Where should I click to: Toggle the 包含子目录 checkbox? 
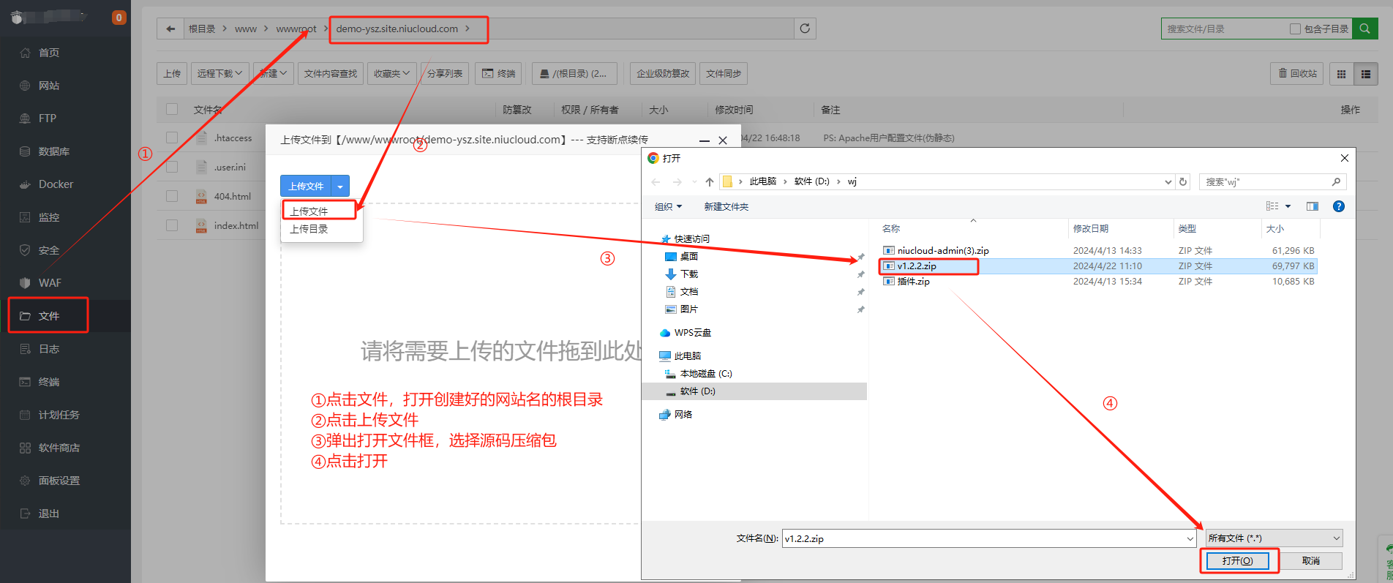(x=1295, y=29)
